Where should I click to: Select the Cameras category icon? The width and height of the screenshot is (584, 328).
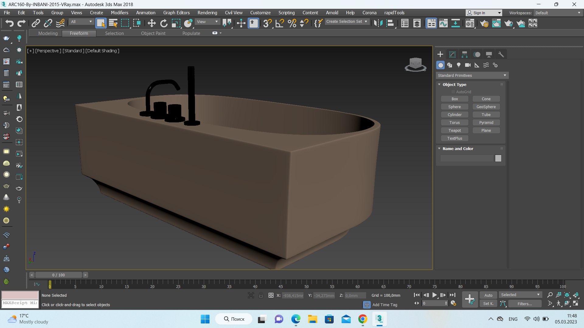[468, 65]
